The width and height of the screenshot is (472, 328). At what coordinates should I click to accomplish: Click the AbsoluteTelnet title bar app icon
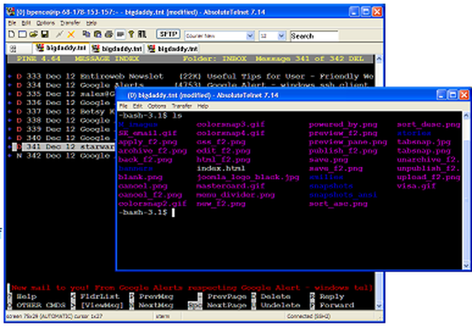[10, 12]
